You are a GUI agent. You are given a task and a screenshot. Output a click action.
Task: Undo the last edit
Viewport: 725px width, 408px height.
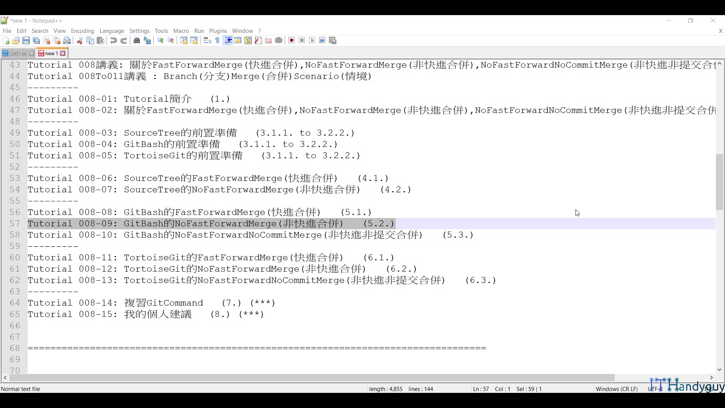click(113, 40)
